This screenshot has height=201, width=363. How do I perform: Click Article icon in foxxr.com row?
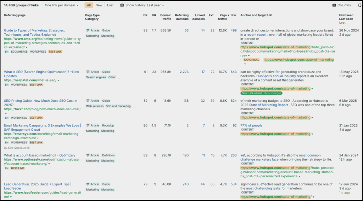[88, 101]
